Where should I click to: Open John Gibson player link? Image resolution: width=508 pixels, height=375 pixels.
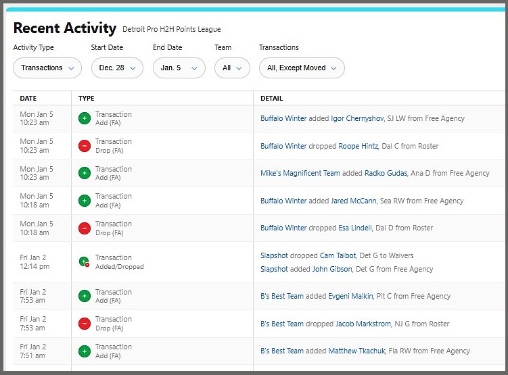coord(331,269)
